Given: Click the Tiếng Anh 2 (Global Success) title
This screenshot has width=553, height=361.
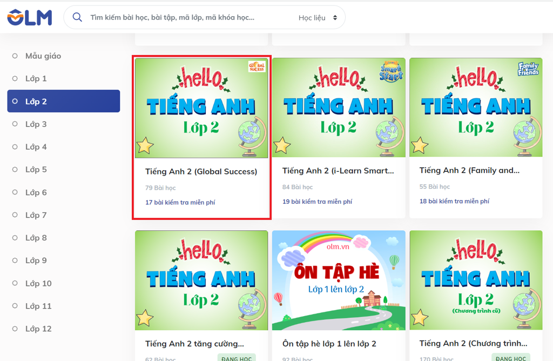Looking at the screenshot, I should coord(201,171).
